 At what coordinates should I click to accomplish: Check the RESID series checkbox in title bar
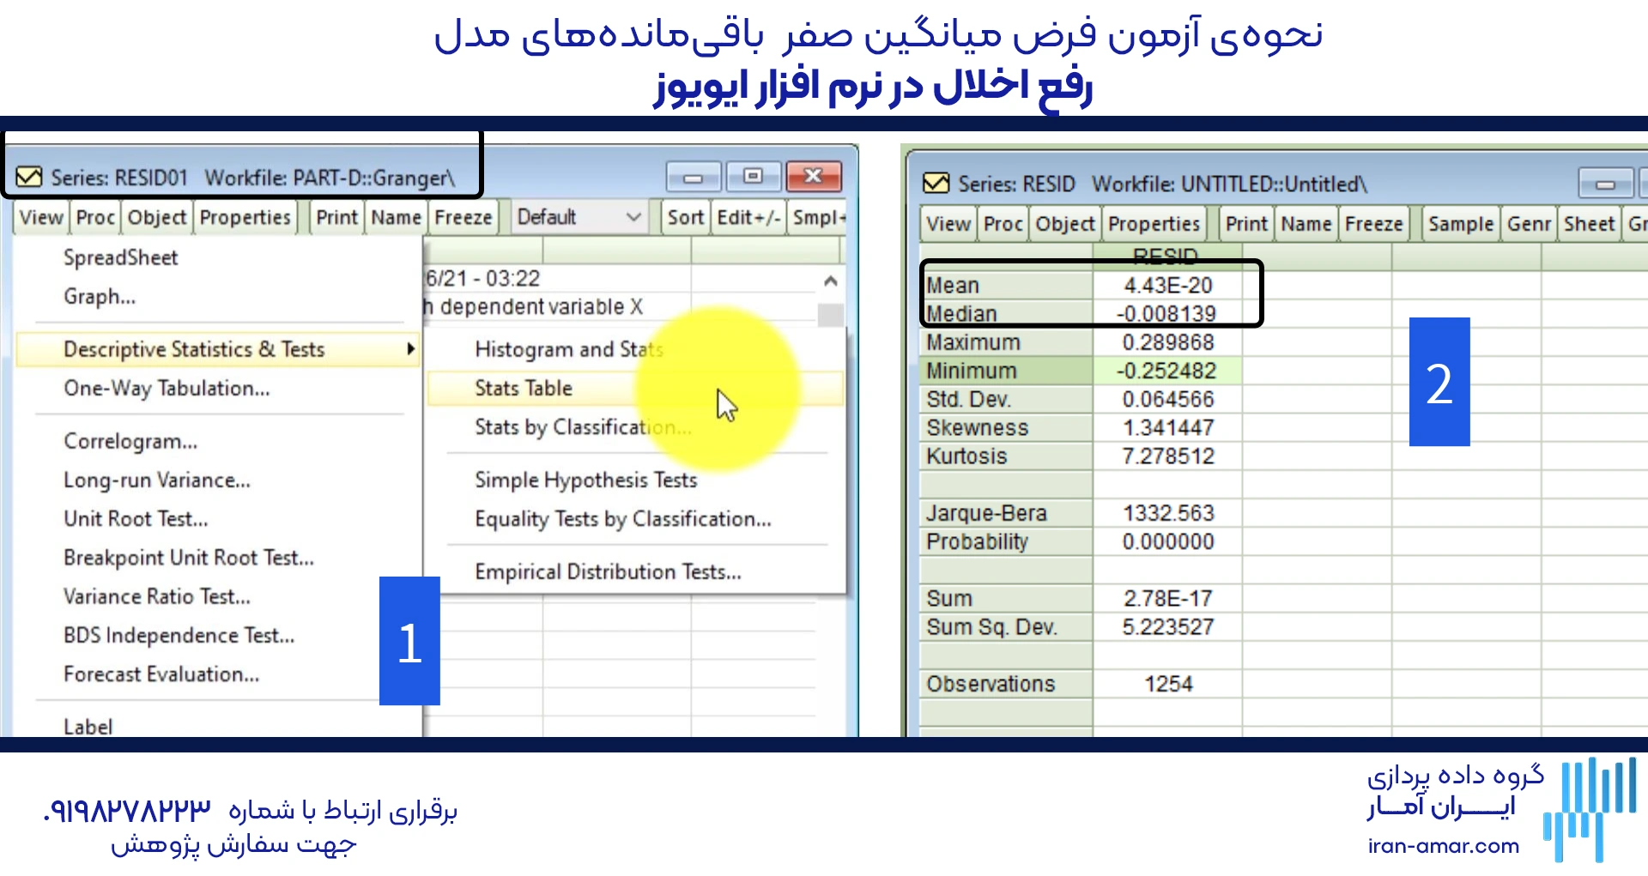[937, 183]
